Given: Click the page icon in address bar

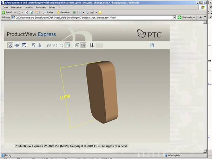Looking at the screenshot, I should (13, 18).
